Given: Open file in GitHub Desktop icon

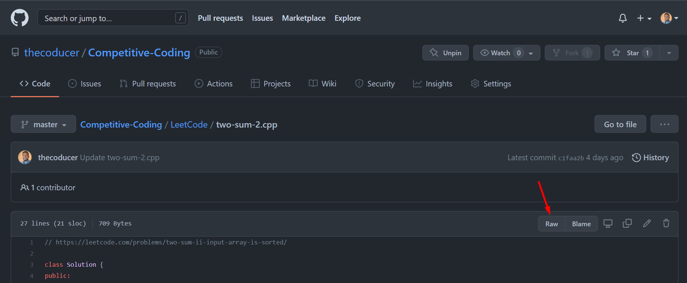Looking at the screenshot, I should 608,224.
